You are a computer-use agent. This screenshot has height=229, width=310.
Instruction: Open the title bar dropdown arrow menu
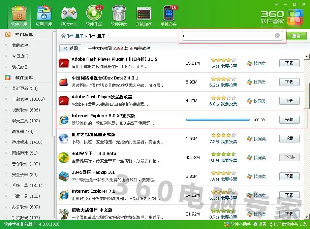[276, 4]
